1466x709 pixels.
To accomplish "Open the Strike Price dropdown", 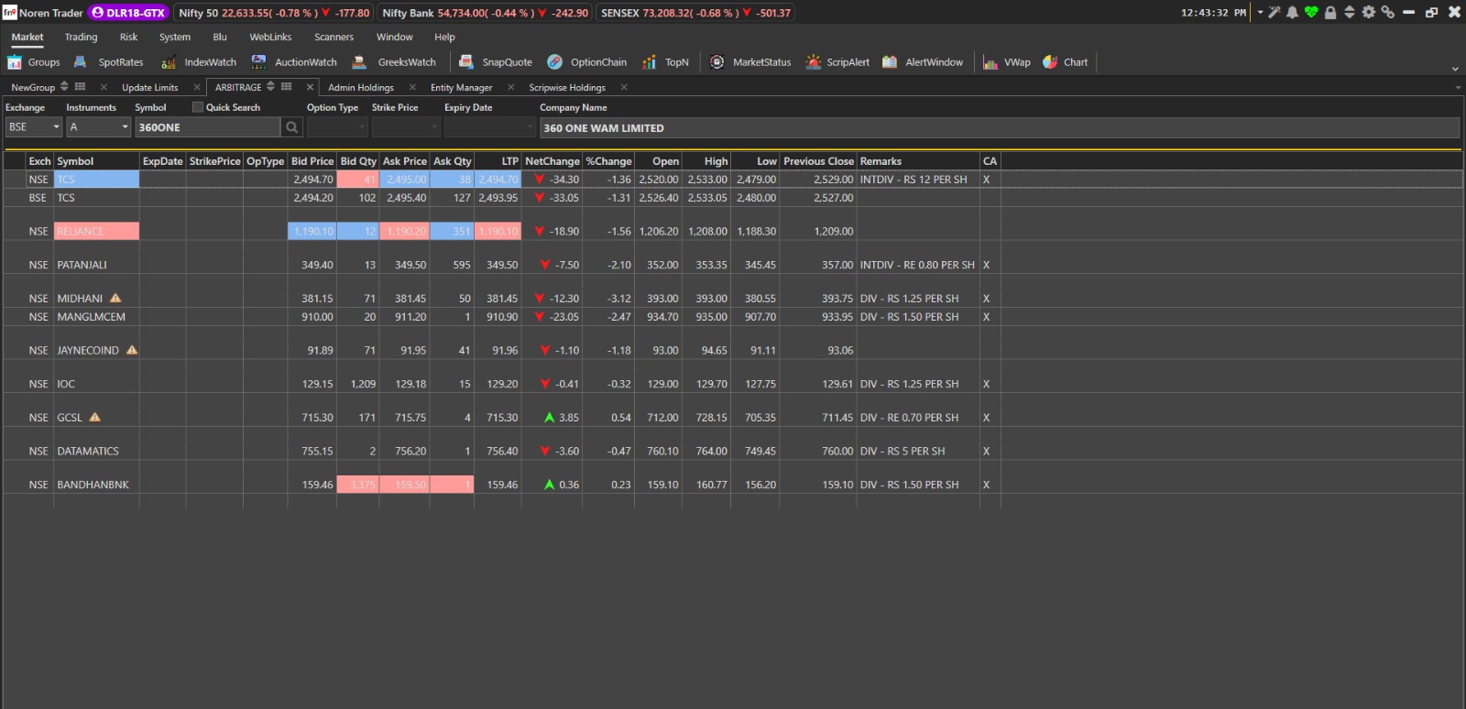I will point(406,127).
